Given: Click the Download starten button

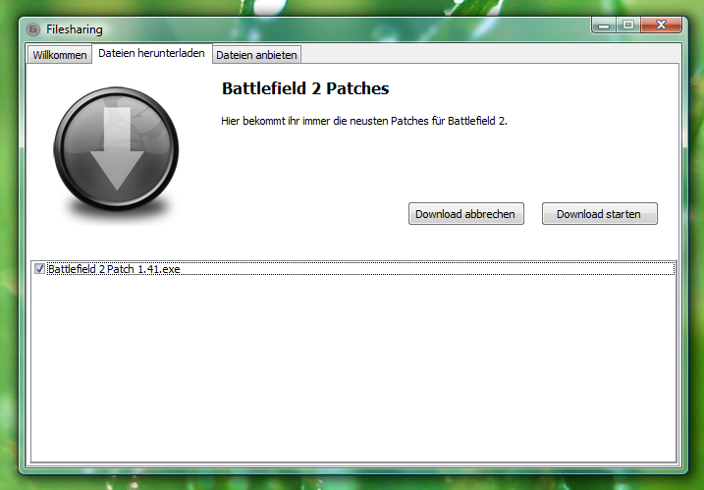Looking at the screenshot, I should 599,214.
